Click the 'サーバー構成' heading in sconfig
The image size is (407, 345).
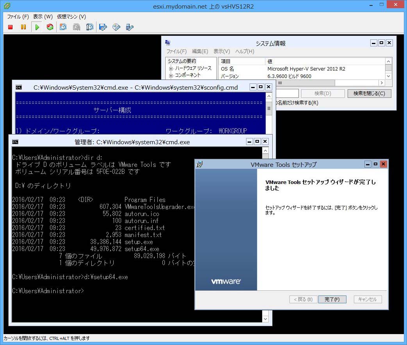pos(112,110)
